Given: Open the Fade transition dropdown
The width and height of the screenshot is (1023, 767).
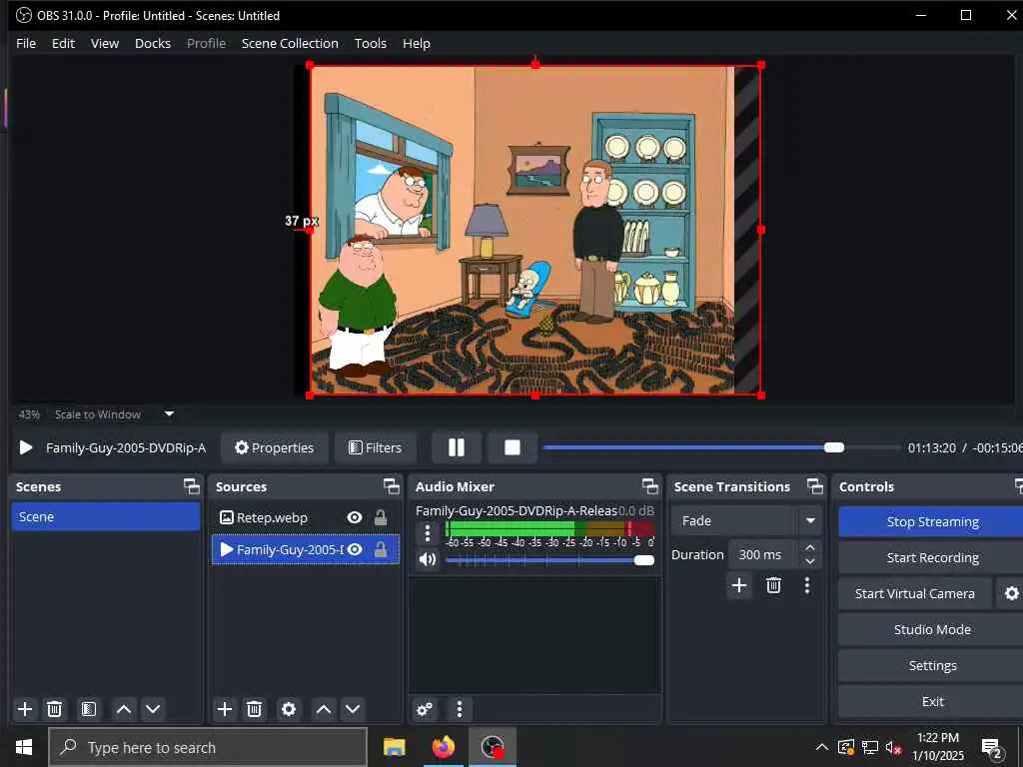Looking at the screenshot, I should coord(745,520).
